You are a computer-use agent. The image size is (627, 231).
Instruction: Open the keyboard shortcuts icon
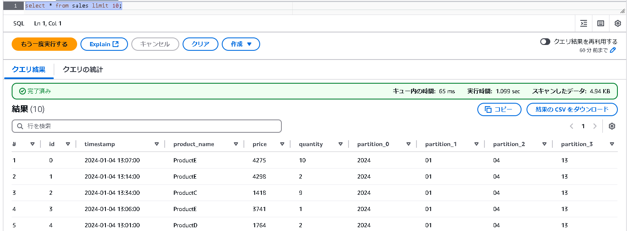601,24
